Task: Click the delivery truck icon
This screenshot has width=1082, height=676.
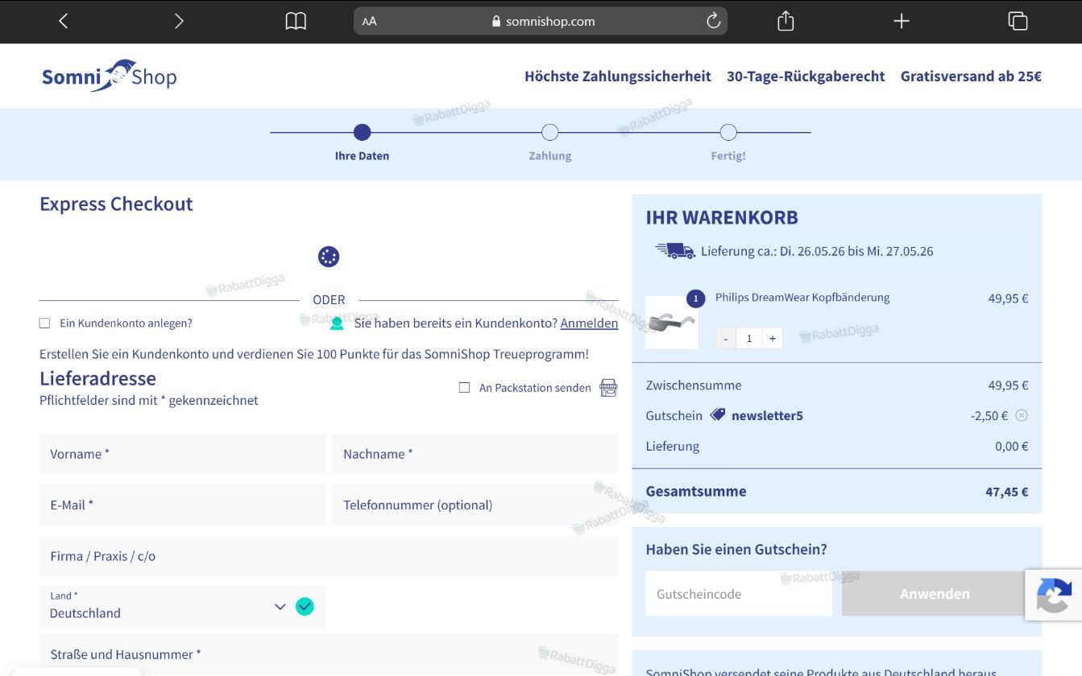Action: click(x=675, y=251)
